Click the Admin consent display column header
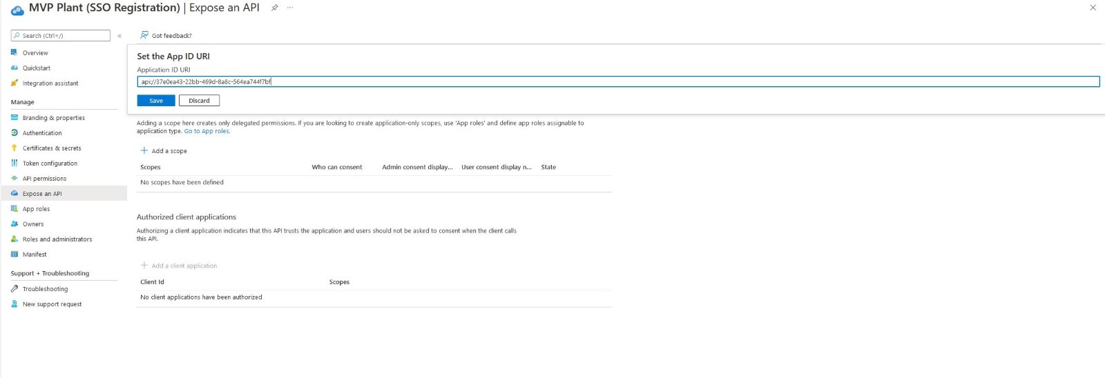The width and height of the screenshot is (1105, 378). (417, 167)
